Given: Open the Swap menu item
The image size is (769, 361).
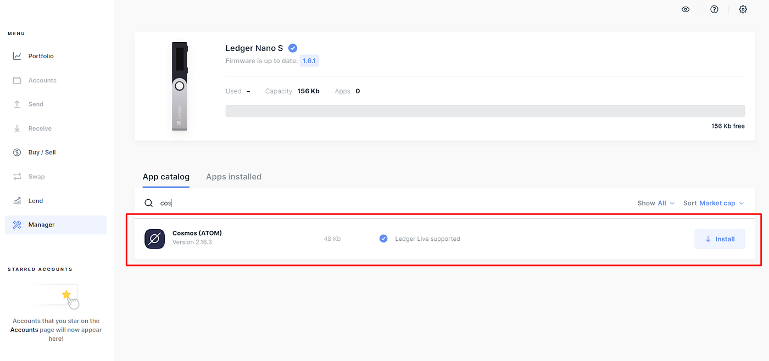Looking at the screenshot, I should [x=56, y=177].
